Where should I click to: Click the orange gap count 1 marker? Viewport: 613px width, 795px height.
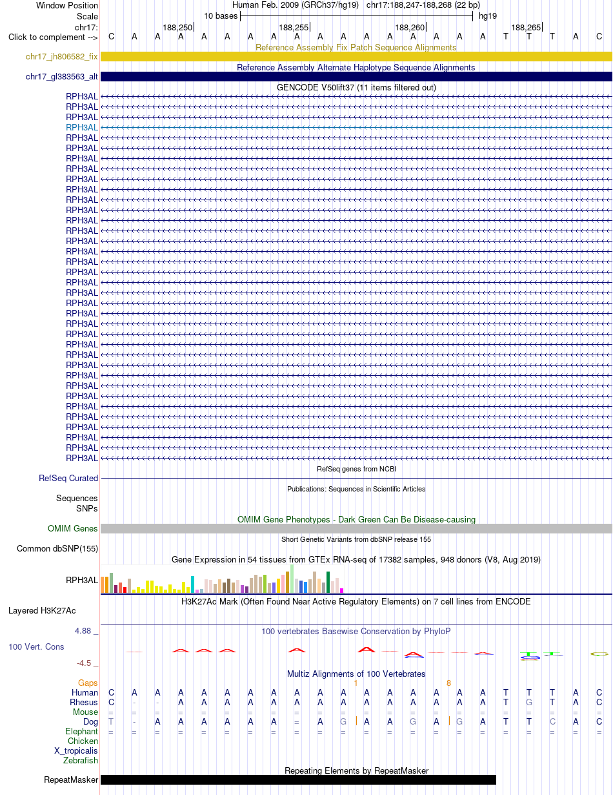click(x=356, y=683)
